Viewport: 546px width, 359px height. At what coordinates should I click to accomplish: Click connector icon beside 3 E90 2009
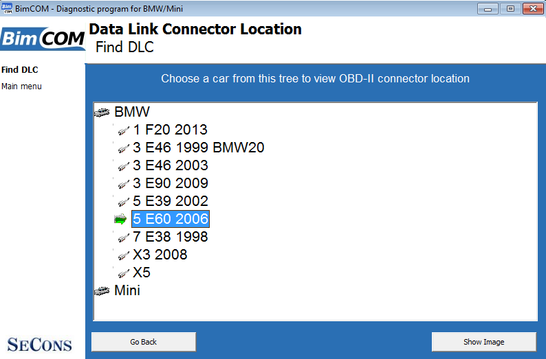pos(124,184)
